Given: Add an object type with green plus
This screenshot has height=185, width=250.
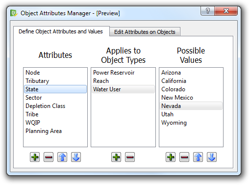Looking at the screenshot, I should tap(116, 157).
